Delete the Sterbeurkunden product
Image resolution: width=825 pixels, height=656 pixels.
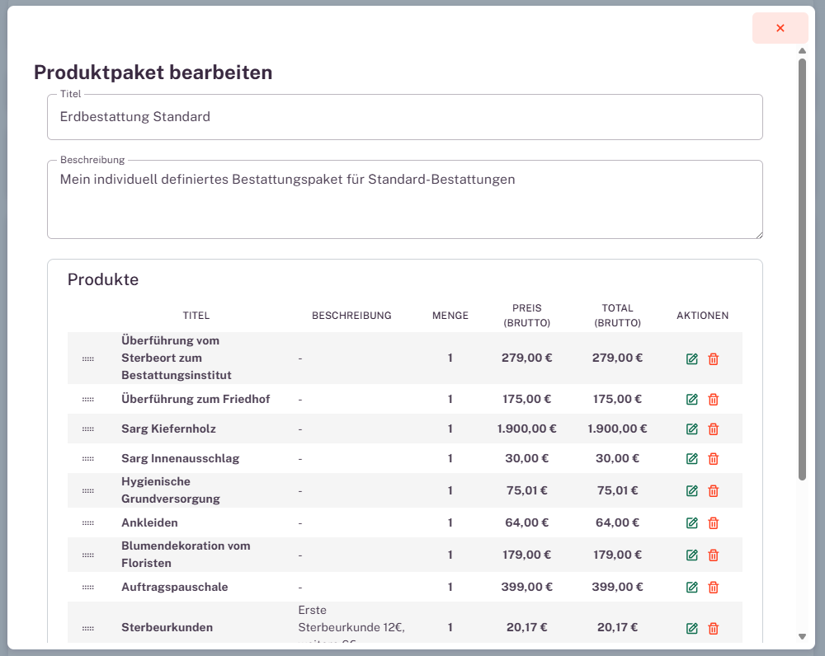tap(713, 627)
